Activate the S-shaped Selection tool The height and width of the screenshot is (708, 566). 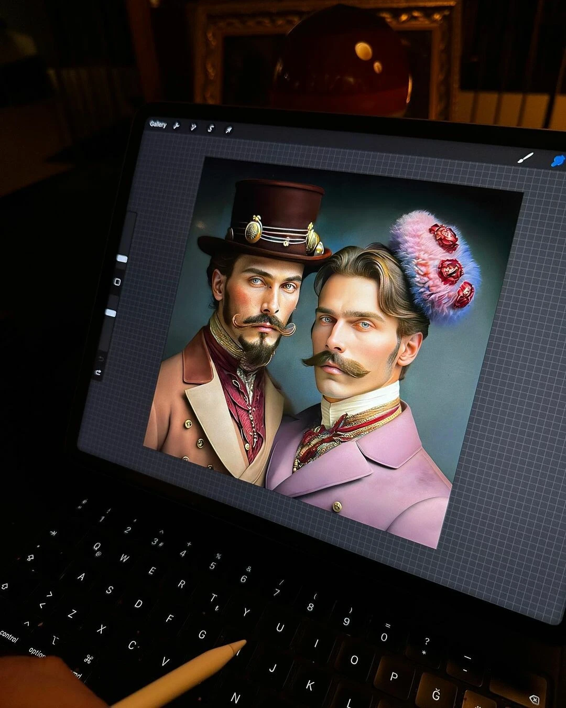[211, 128]
